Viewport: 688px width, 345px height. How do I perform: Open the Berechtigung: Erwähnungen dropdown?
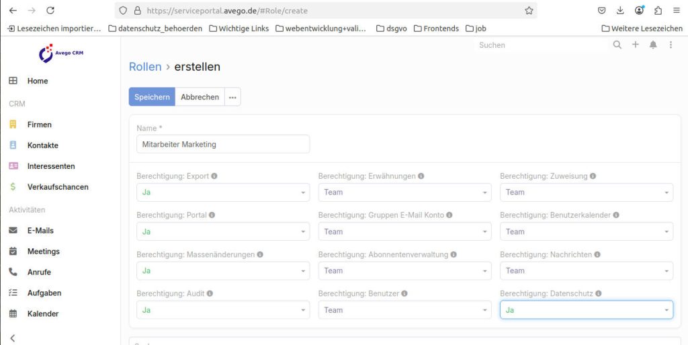[404, 192]
